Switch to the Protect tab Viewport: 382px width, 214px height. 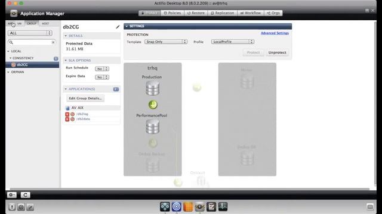coord(150,13)
